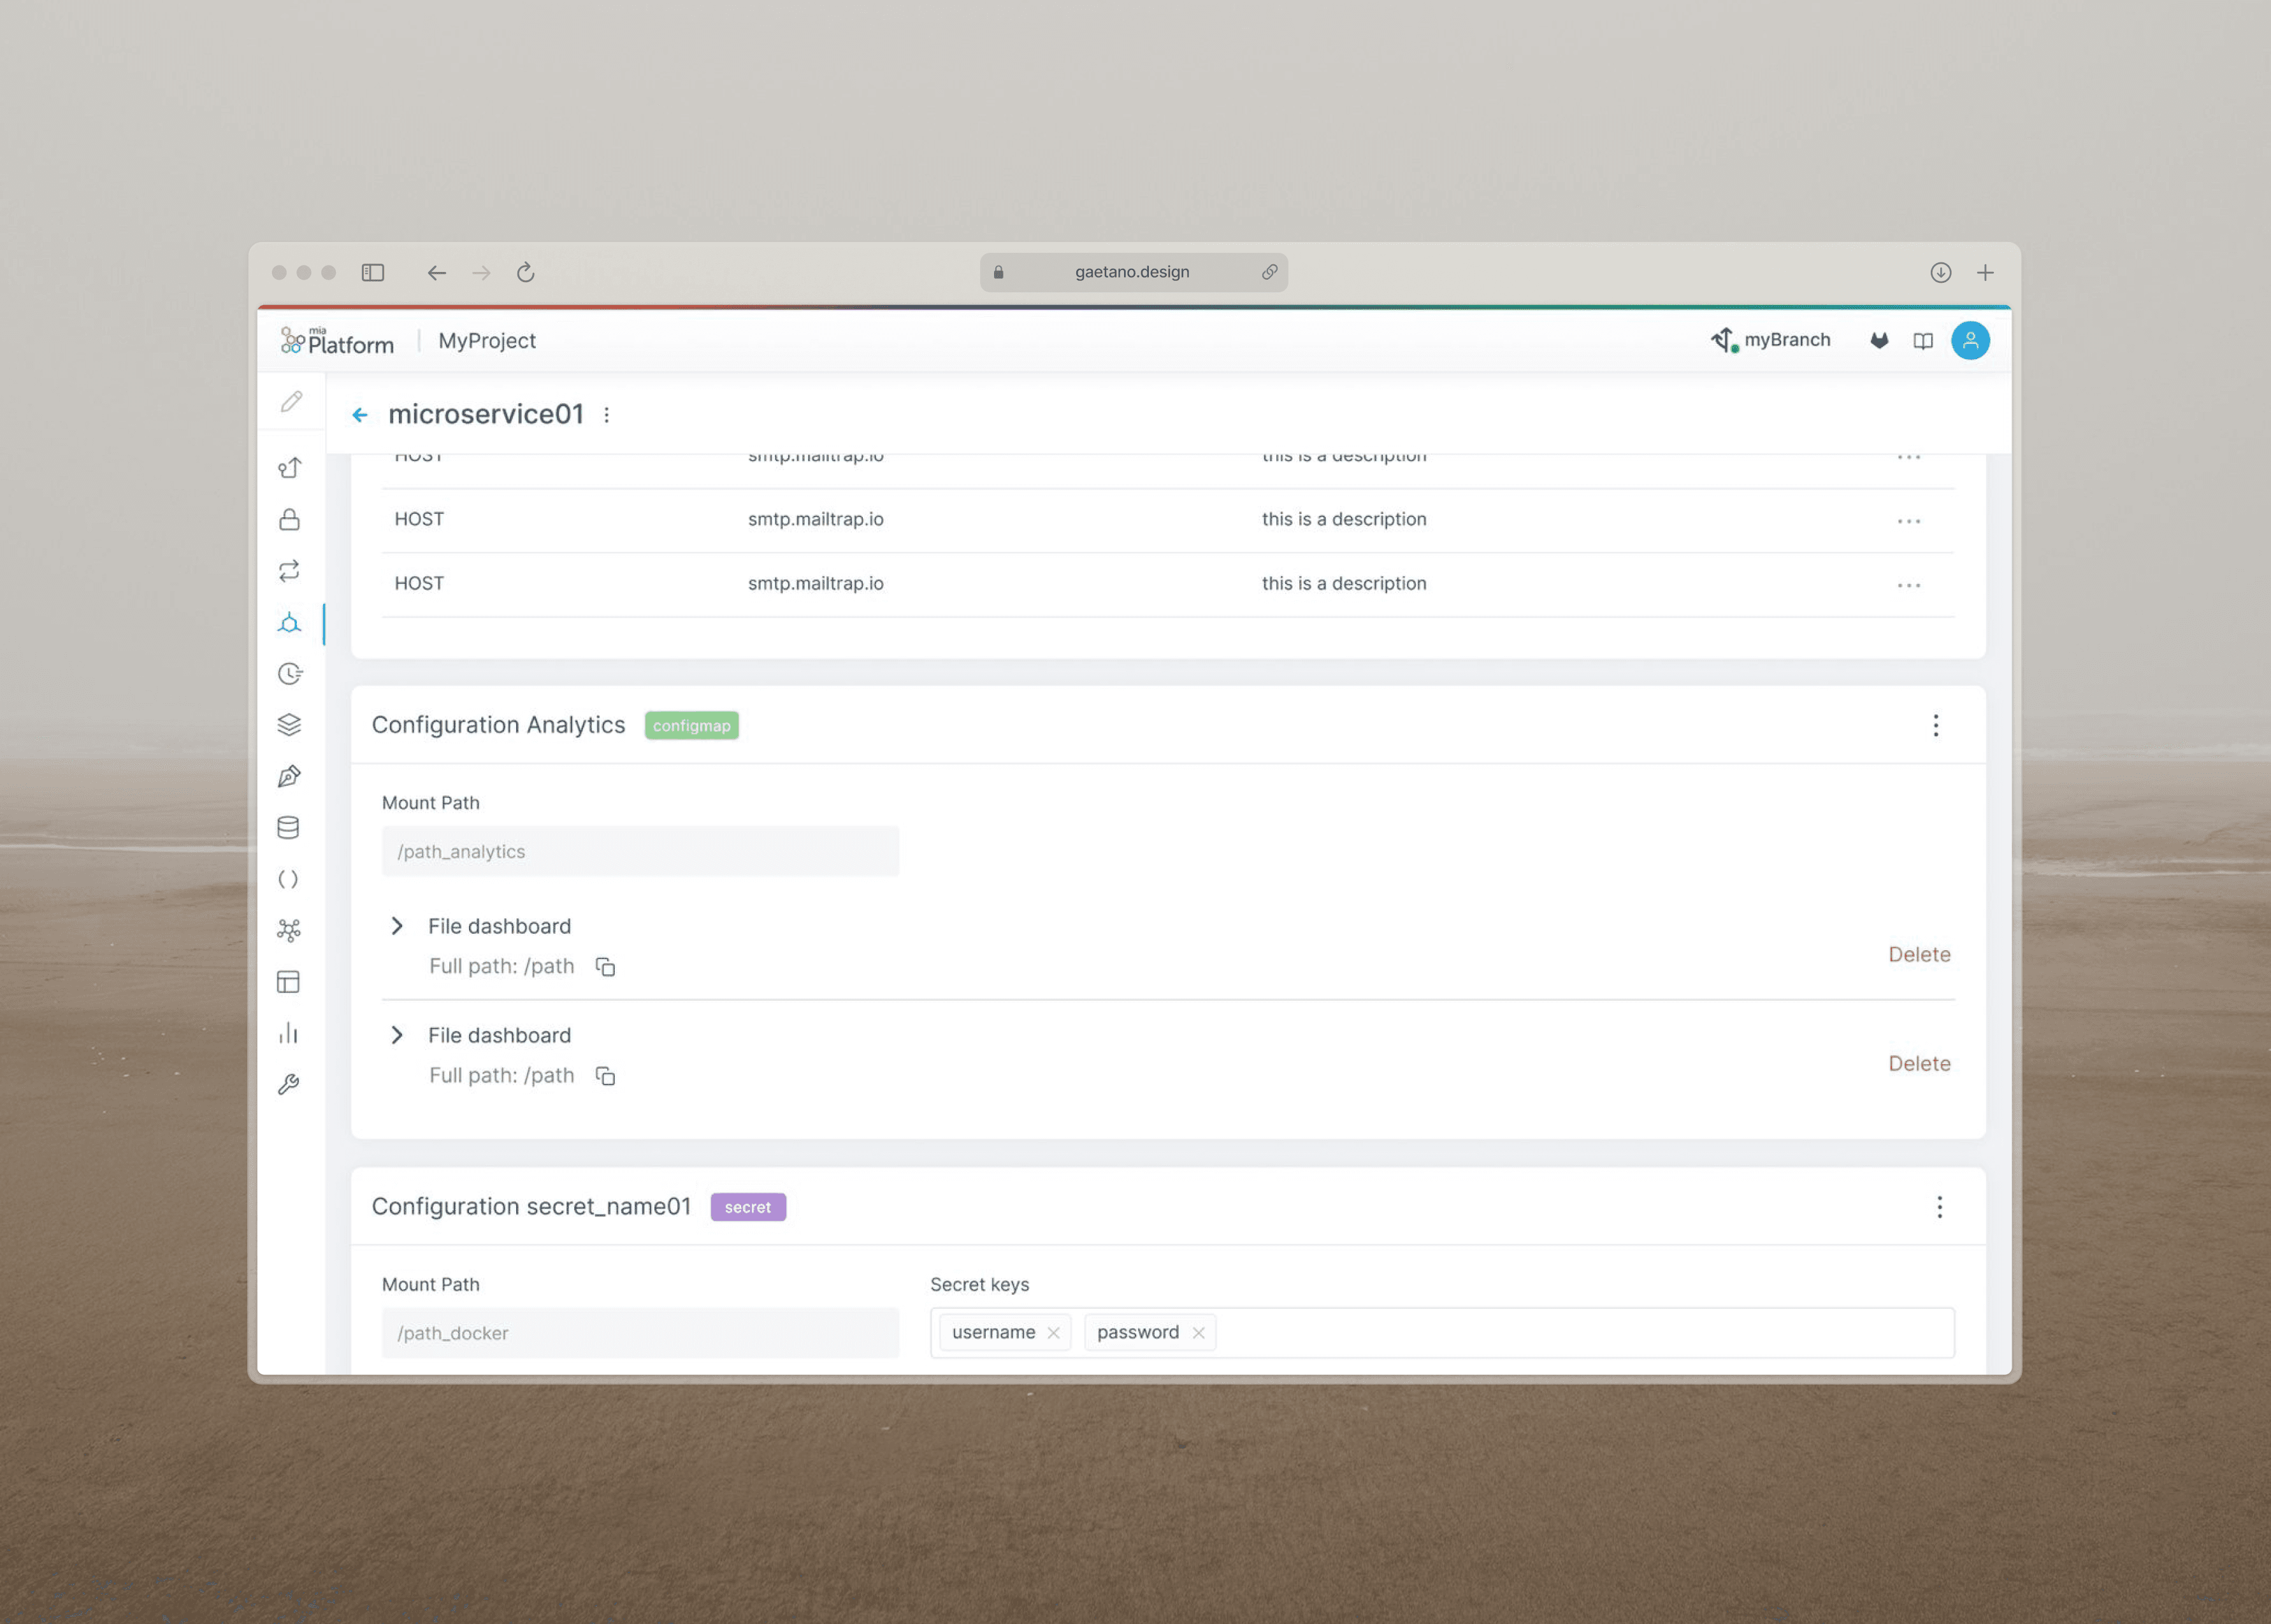The width and height of the screenshot is (2271, 1624).
Task: Open Configuration Analytics three-dot menu
Action: click(x=1936, y=725)
